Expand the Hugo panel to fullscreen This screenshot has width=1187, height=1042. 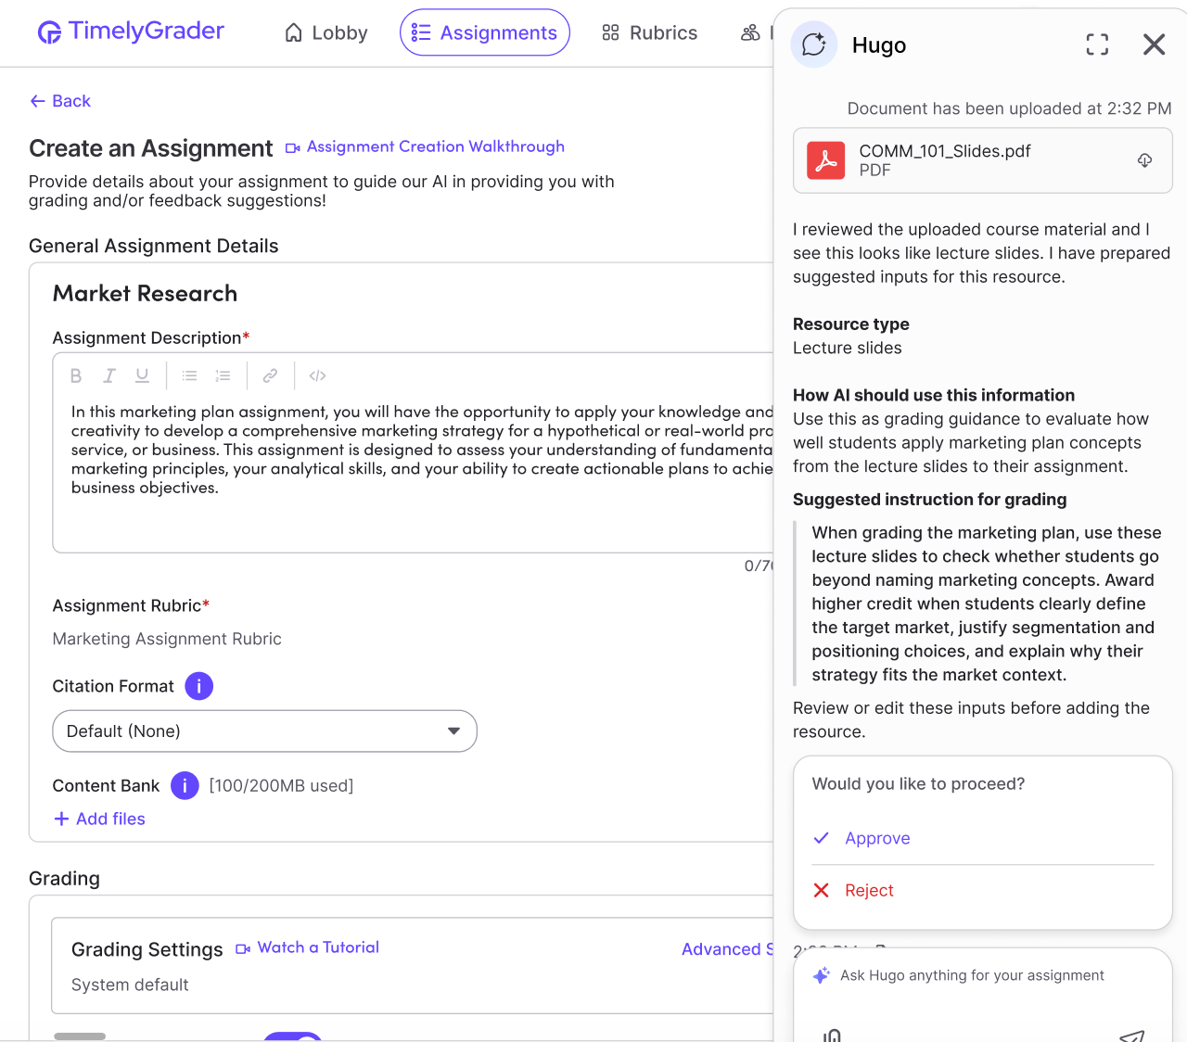(x=1097, y=44)
